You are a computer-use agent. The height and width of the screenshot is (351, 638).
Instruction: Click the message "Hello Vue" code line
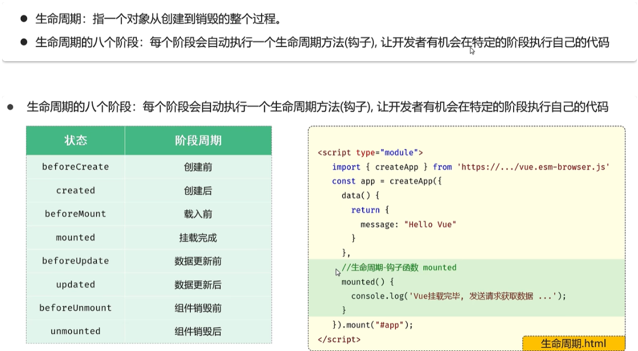(x=408, y=224)
